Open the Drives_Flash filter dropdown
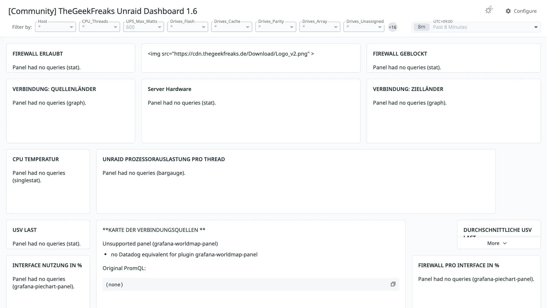547x308 pixels. pyautogui.click(x=187, y=27)
